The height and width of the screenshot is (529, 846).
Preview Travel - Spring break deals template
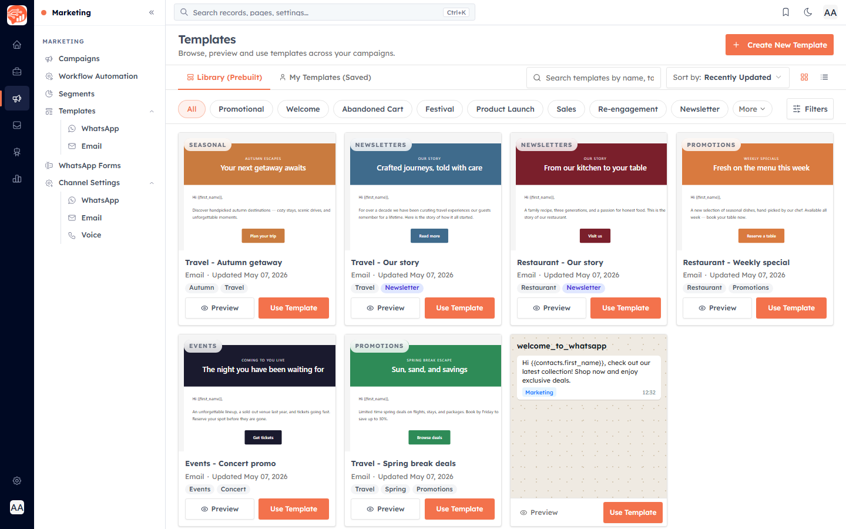point(385,509)
